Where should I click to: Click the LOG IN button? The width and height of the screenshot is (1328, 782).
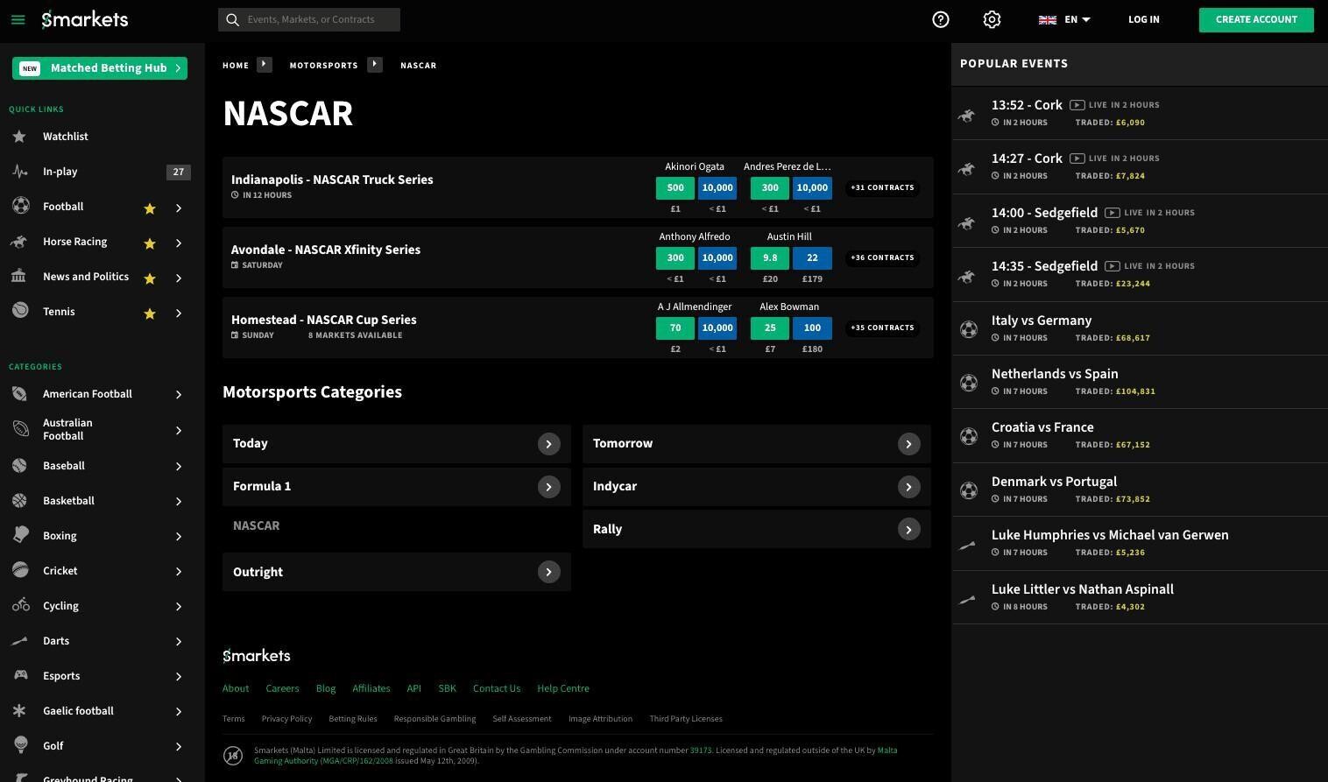click(x=1143, y=19)
